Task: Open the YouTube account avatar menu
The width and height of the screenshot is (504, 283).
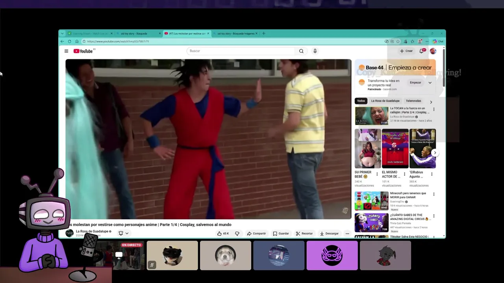Action: [433, 51]
